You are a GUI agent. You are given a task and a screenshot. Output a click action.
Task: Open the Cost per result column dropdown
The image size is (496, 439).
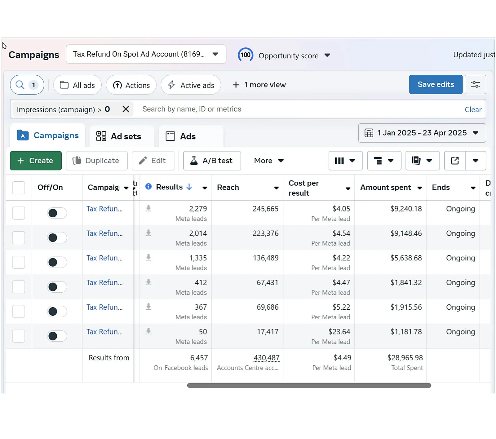(x=348, y=188)
